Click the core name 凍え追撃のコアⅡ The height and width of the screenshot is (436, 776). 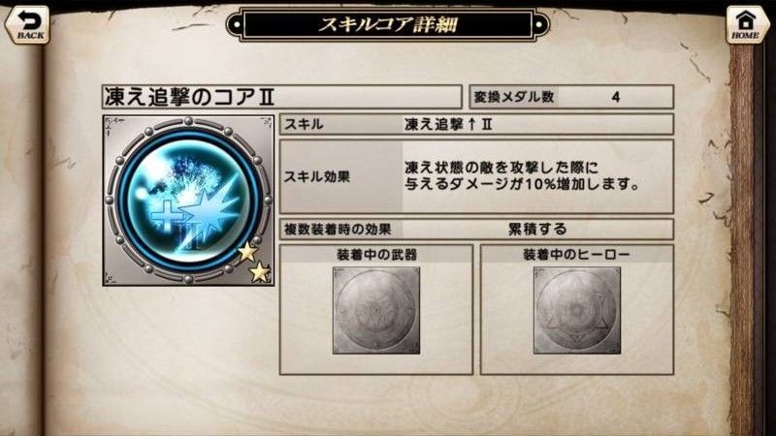point(189,98)
